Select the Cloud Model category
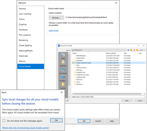This screenshot has height=131, width=147. 31,66
